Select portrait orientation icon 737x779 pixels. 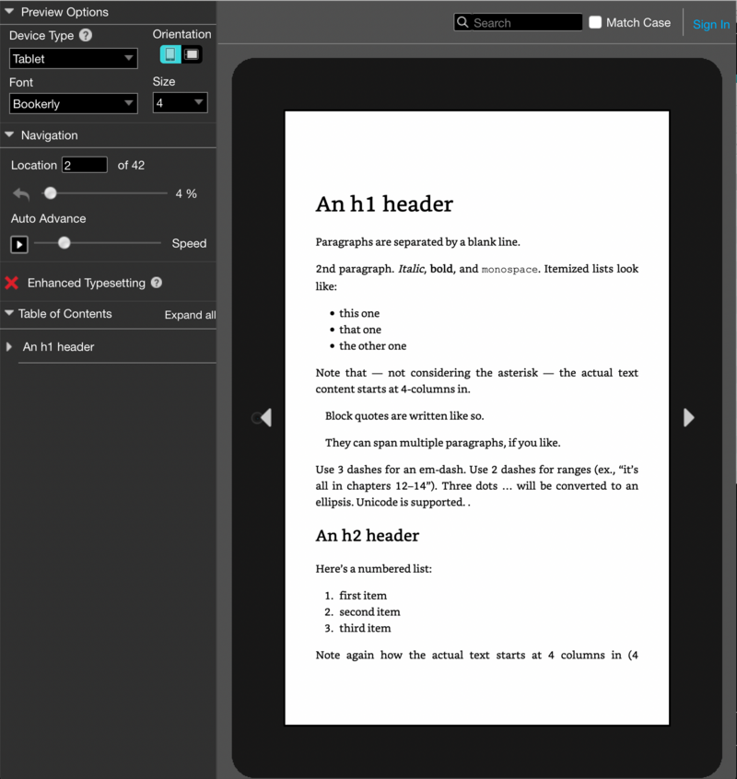coord(170,54)
